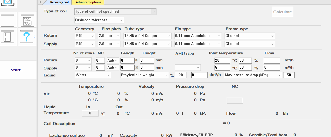Switch to the Recovery coil tab
This screenshot has width=331, height=137.
point(59,2)
